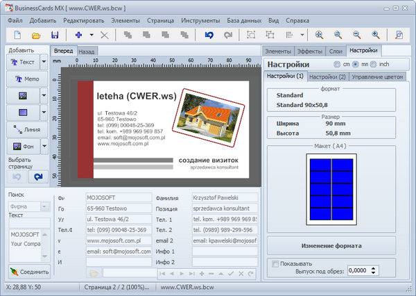Add an image with picture button
416x296 pixels.
[21, 95]
